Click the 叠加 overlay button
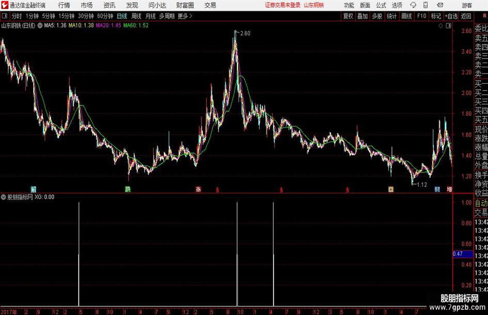Screen dimensions: 488x315 [x=363, y=16]
